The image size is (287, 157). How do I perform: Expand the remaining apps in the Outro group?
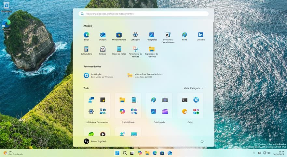tap(196, 111)
